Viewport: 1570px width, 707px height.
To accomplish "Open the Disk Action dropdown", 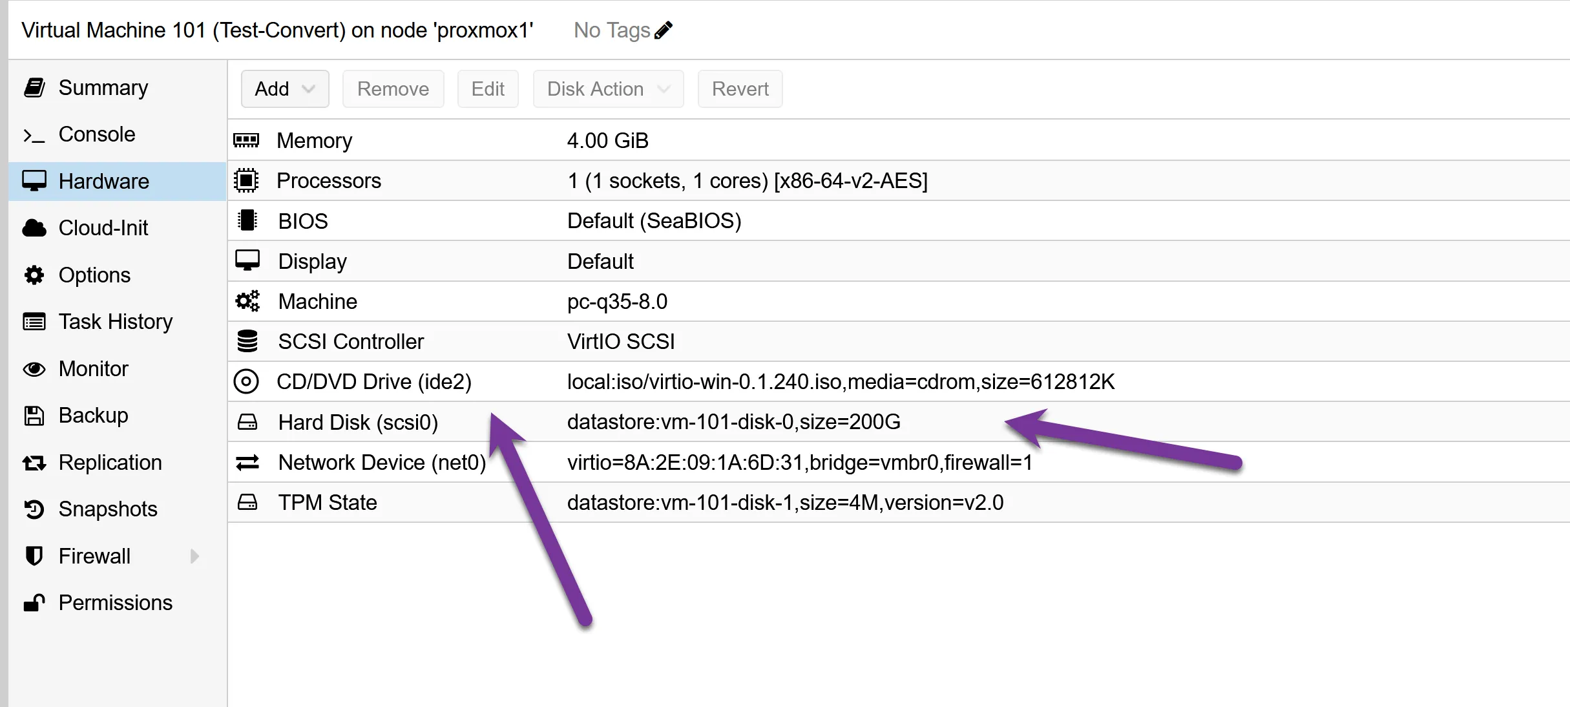I will point(607,89).
